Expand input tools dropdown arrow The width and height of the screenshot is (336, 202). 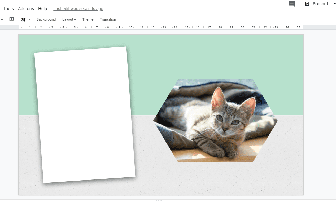(x=29, y=20)
